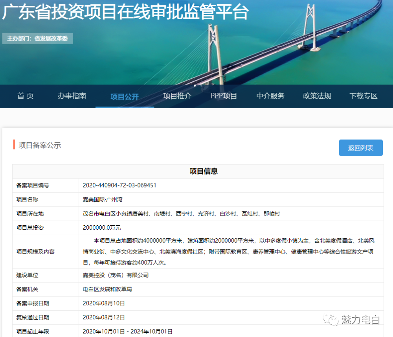Click the 备案申报日期 row label
Screen dimensions: 393x337
pos(33,303)
